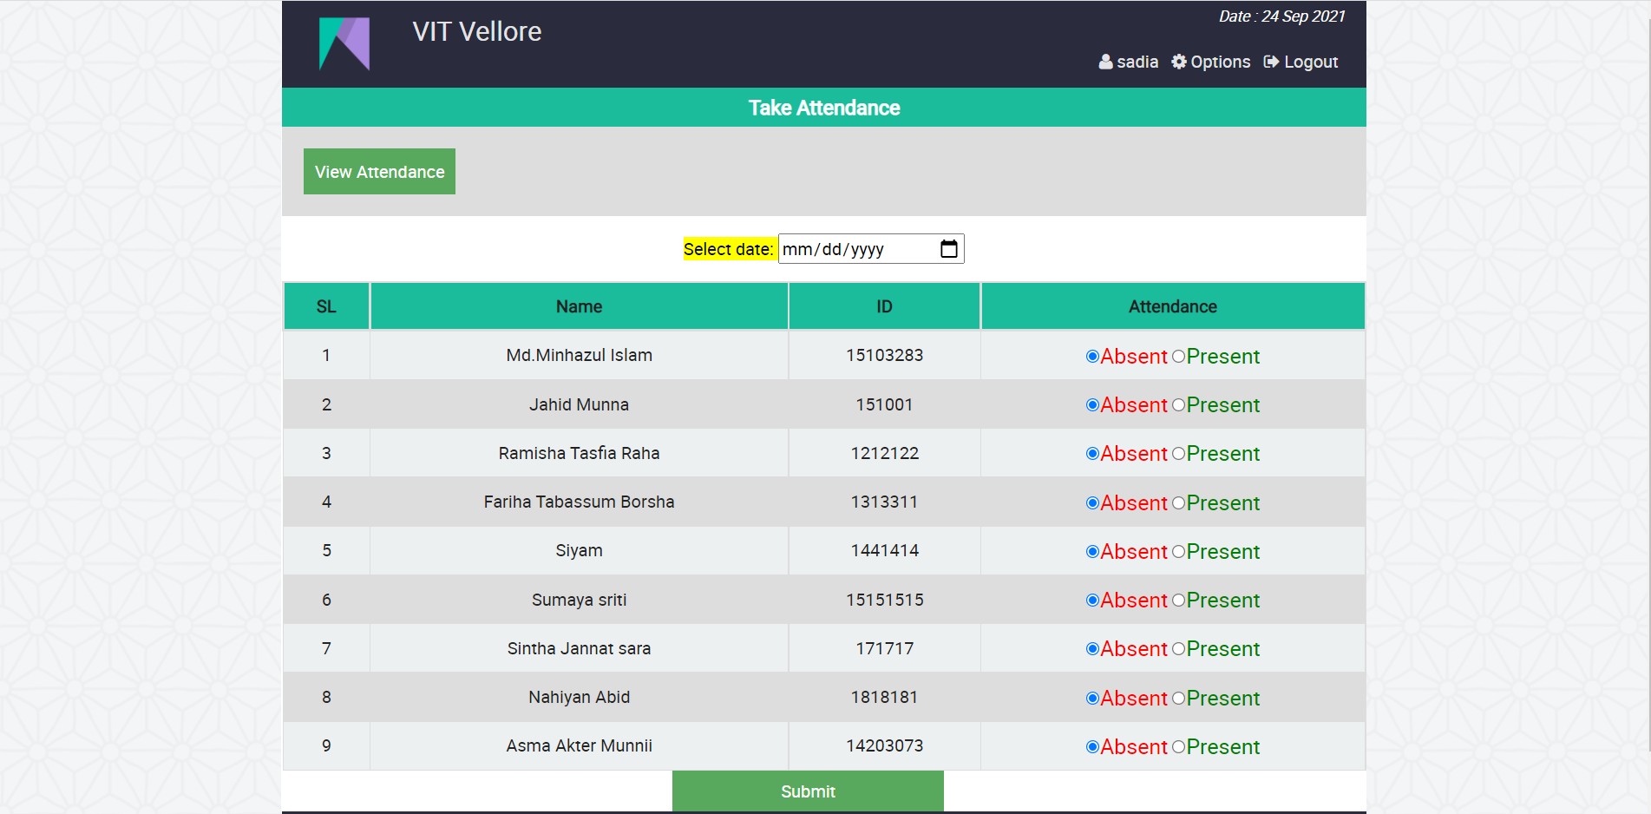
Task: Select Absent for Md.Minhazul Islam
Action: pyautogui.click(x=1092, y=357)
